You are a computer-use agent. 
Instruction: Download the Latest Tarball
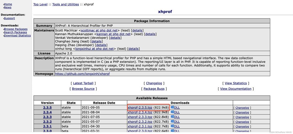click(83, 83)
